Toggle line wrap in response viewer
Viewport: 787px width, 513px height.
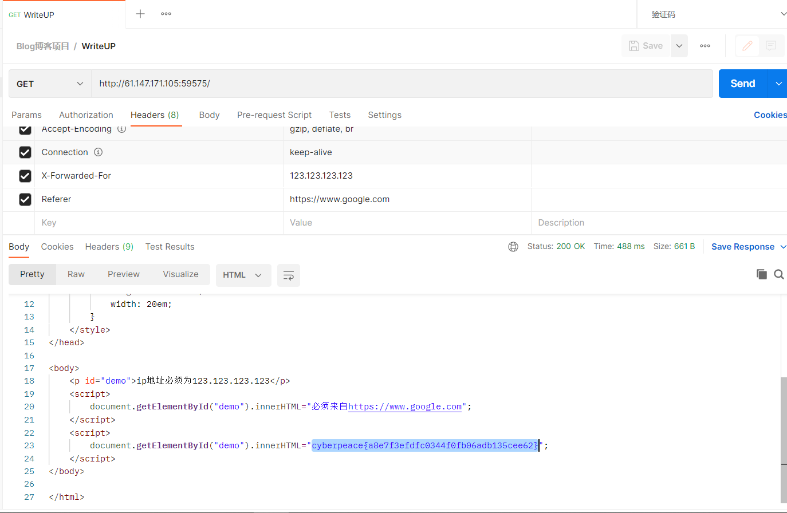pyautogui.click(x=289, y=275)
